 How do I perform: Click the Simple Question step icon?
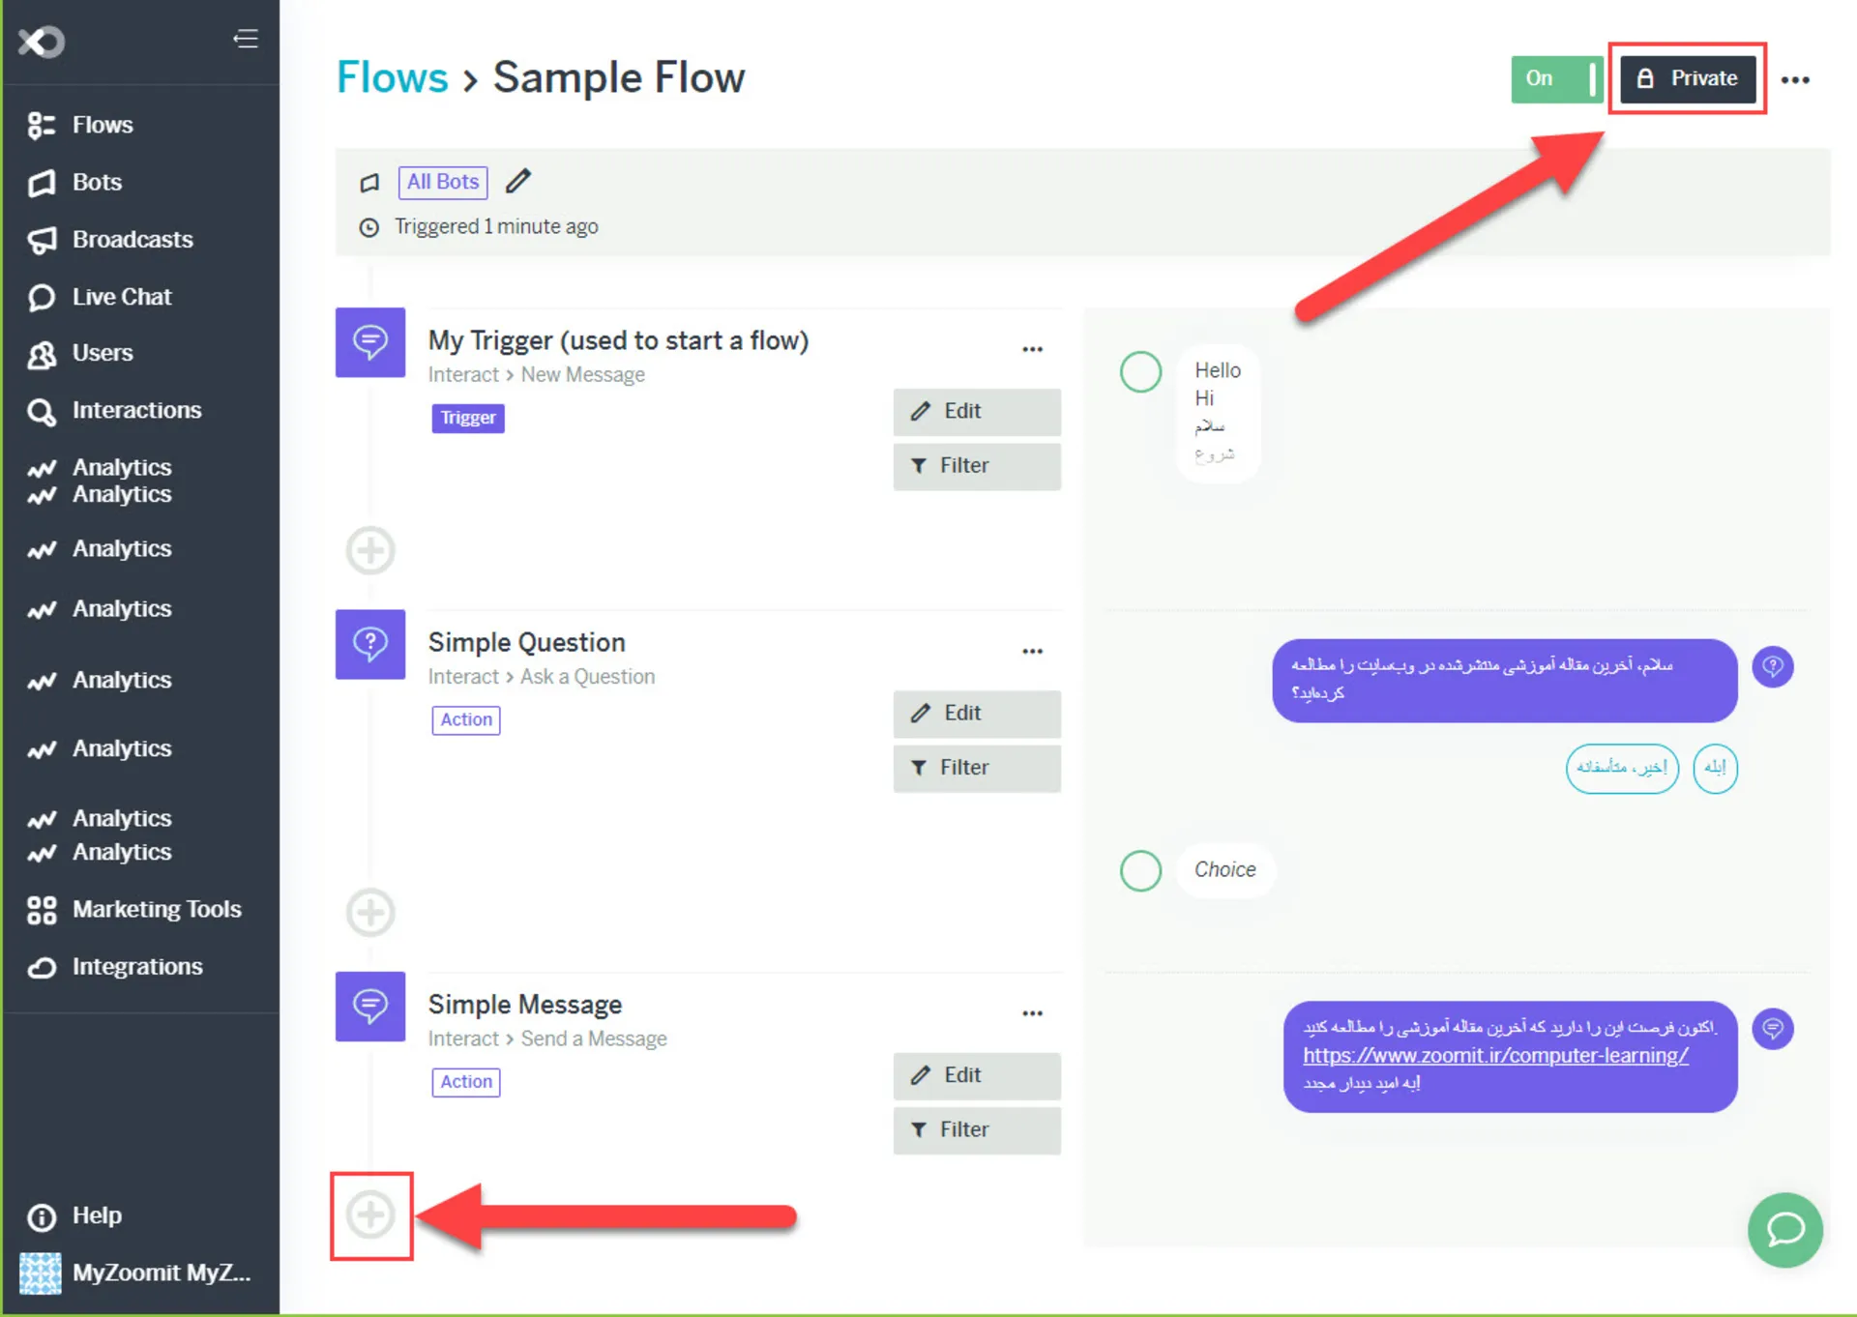click(370, 644)
